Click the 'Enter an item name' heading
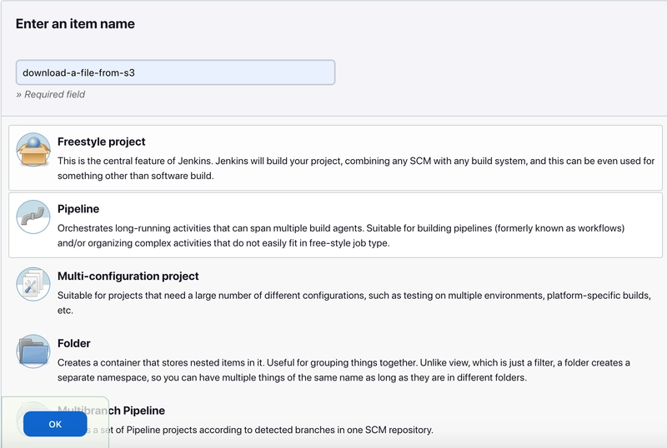 point(75,24)
